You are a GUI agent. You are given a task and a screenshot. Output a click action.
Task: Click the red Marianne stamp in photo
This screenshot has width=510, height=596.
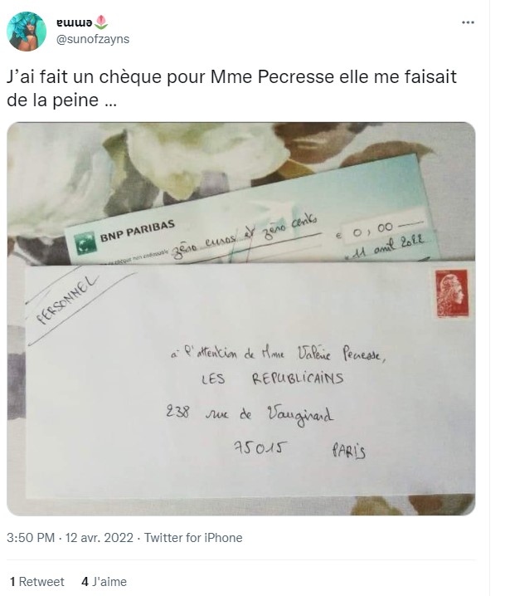[452, 293]
